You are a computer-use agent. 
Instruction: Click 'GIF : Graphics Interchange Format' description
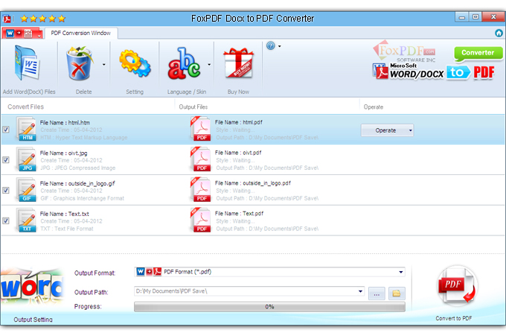point(83,198)
